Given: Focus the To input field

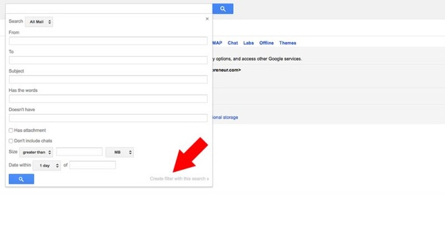Looking at the screenshot, I should 108,60.
